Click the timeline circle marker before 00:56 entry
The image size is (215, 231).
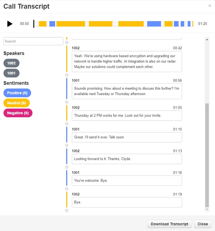point(67,75)
